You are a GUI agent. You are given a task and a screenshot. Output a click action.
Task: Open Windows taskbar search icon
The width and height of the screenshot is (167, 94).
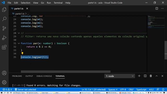[5, 93]
